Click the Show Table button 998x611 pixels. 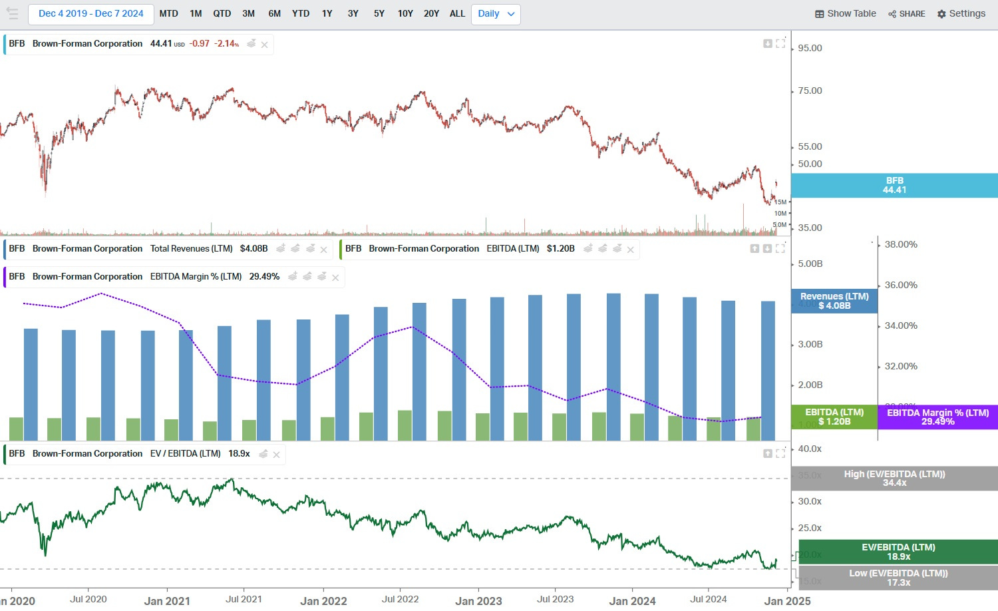pyautogui.click(x=846, y=14)
